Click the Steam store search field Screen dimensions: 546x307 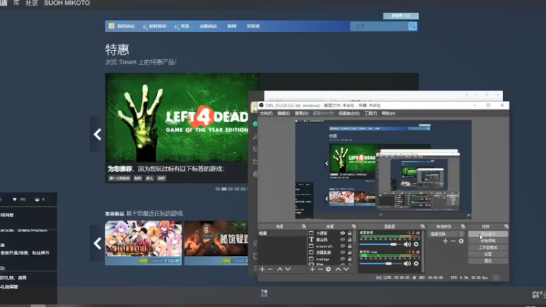pyautogui.click(x=379, y=26)
